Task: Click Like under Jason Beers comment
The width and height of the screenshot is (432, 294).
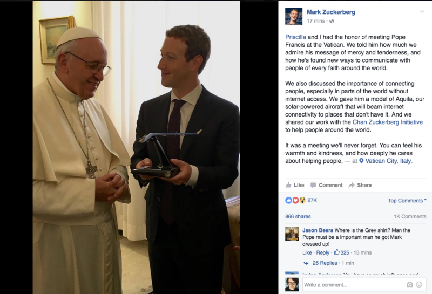Action: coord(307,252)
